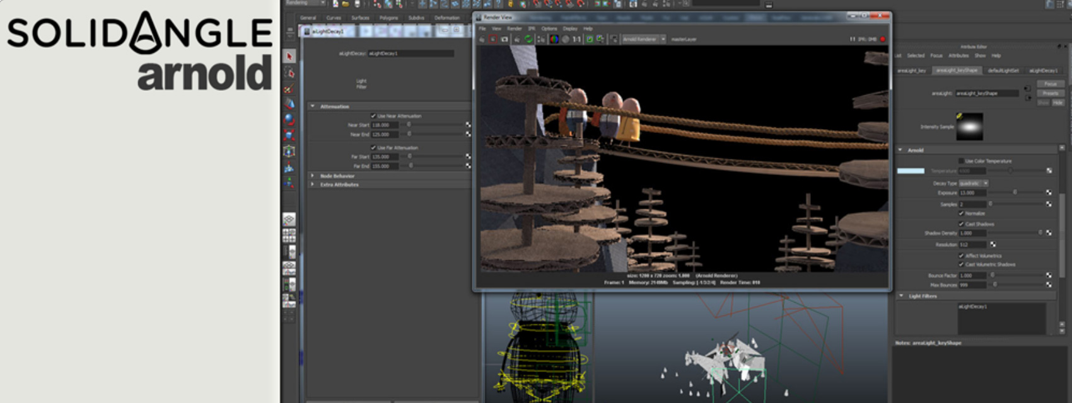Open the Render menu in Render View
Image resolution: width=1072 pixels, height=403 pixels.
(514, 28)
